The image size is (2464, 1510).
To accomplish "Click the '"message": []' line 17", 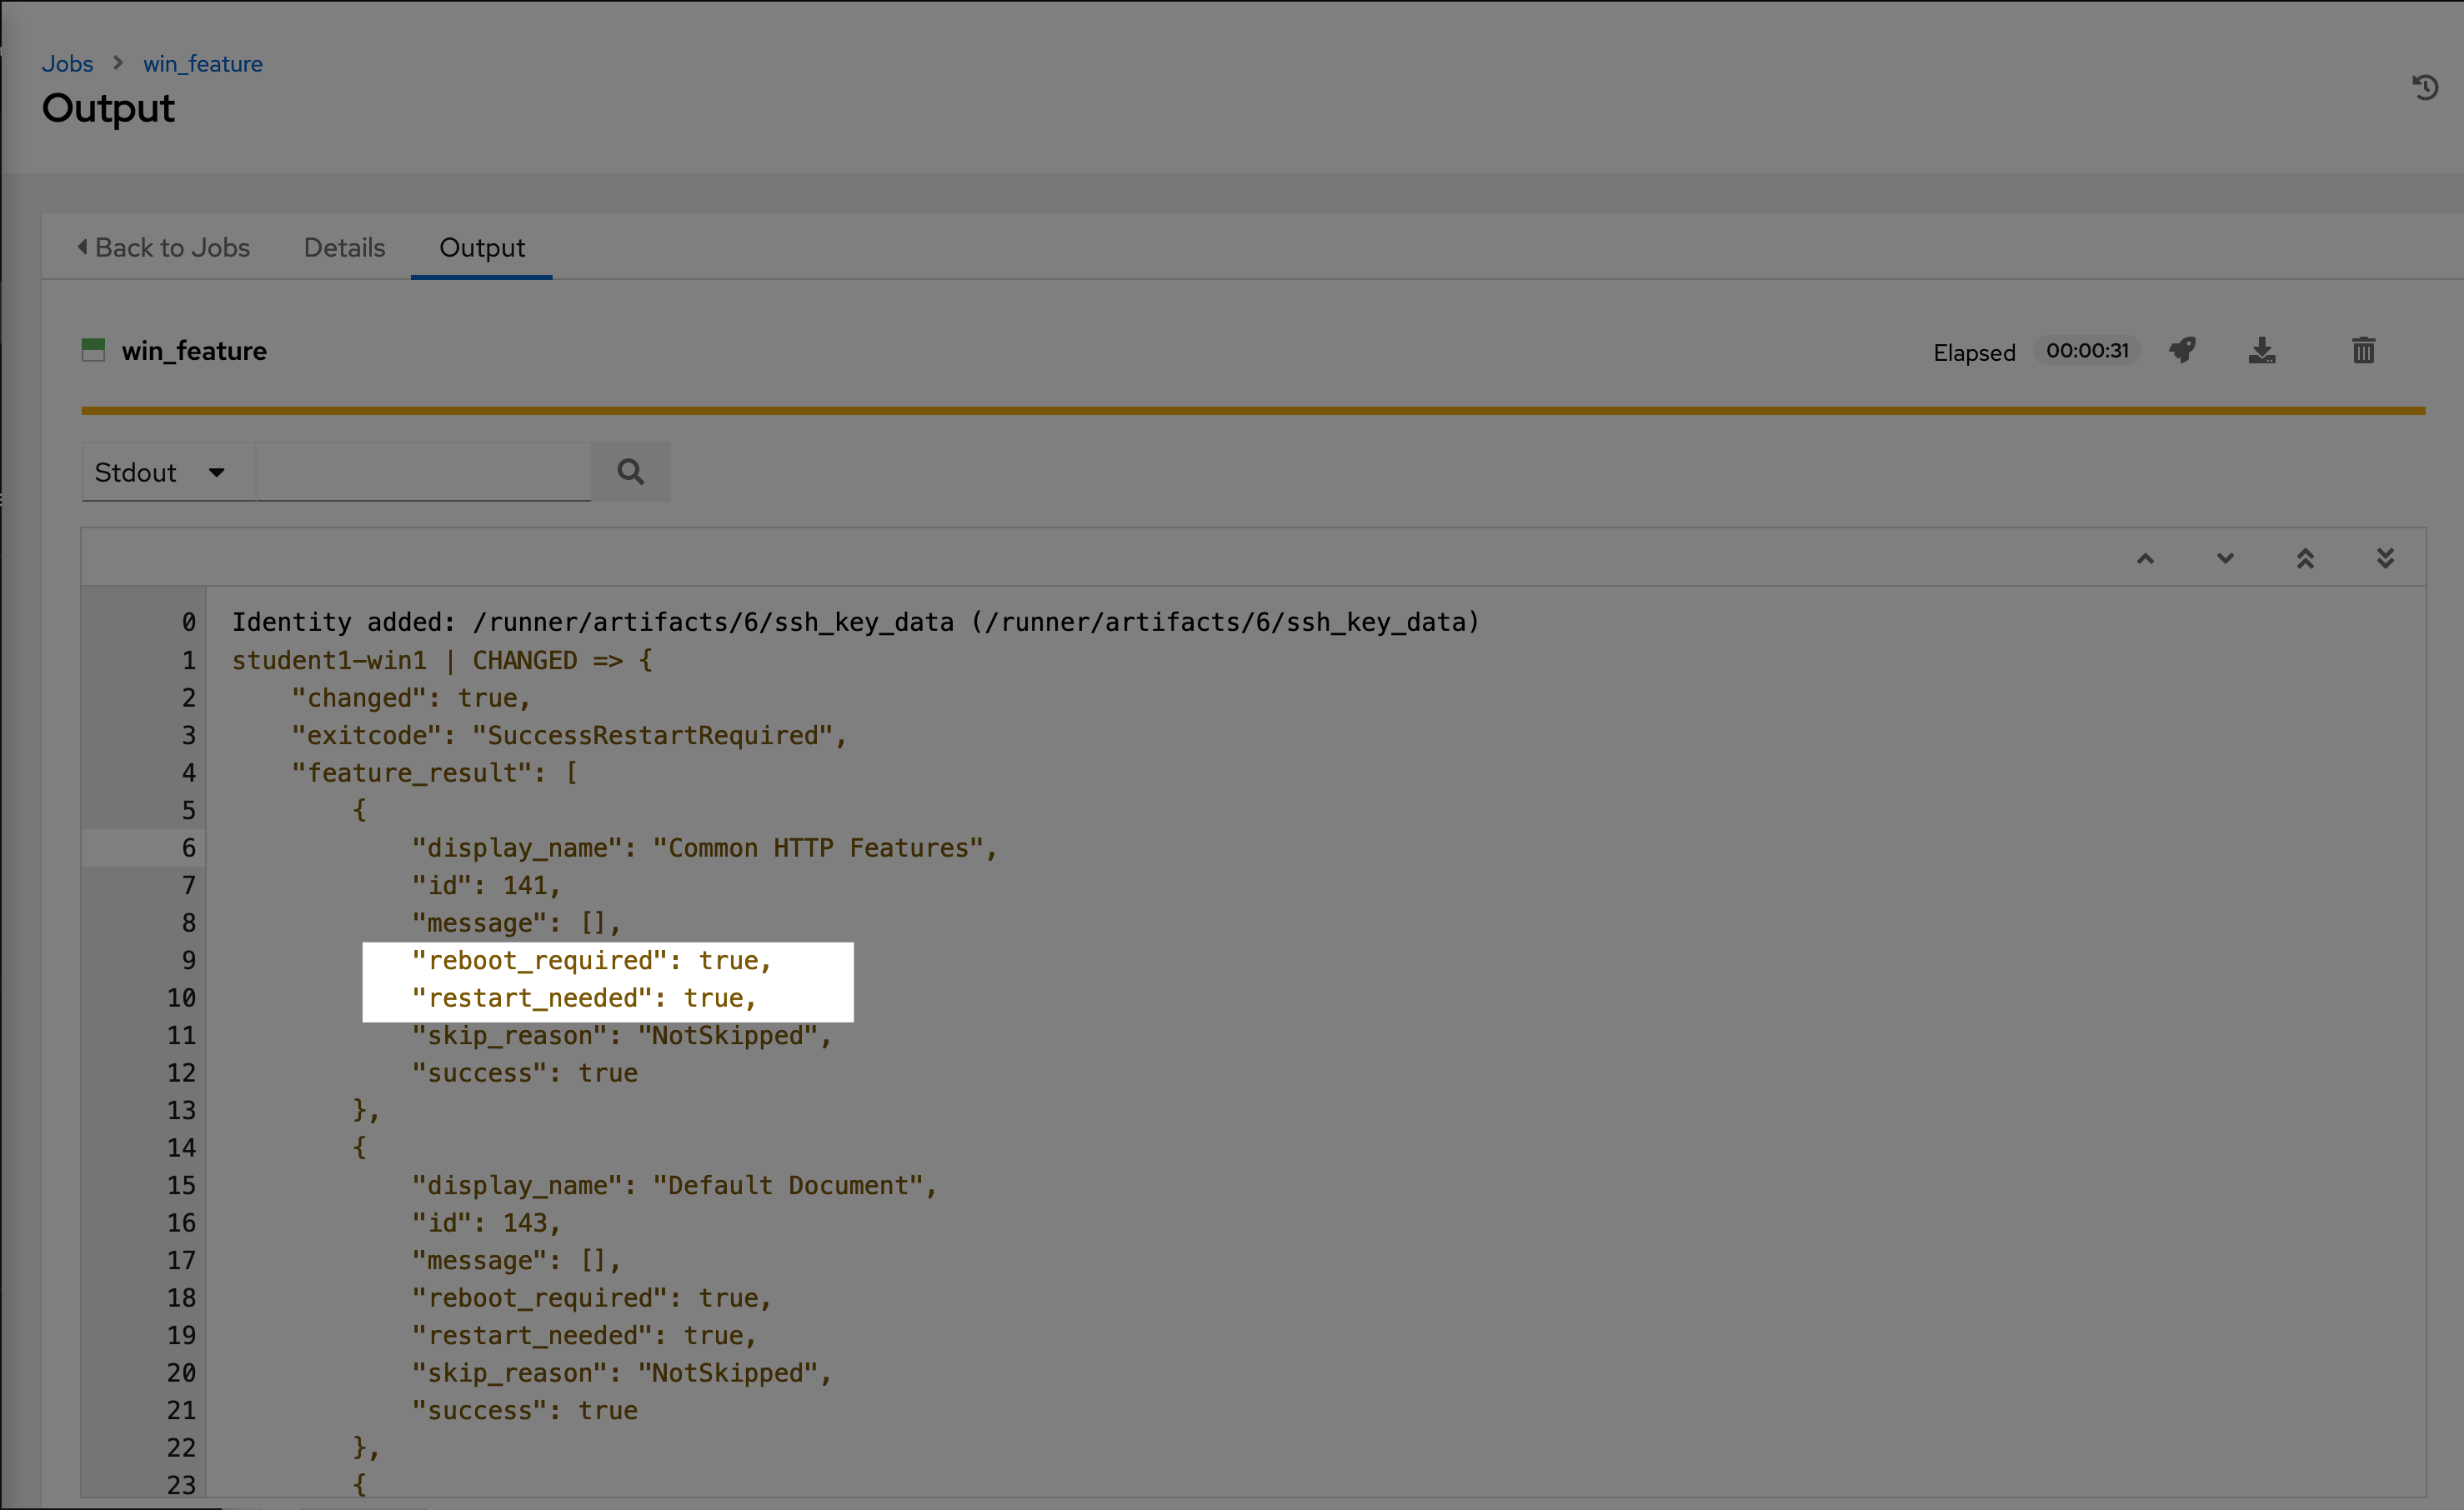I will click(516, 1260).
